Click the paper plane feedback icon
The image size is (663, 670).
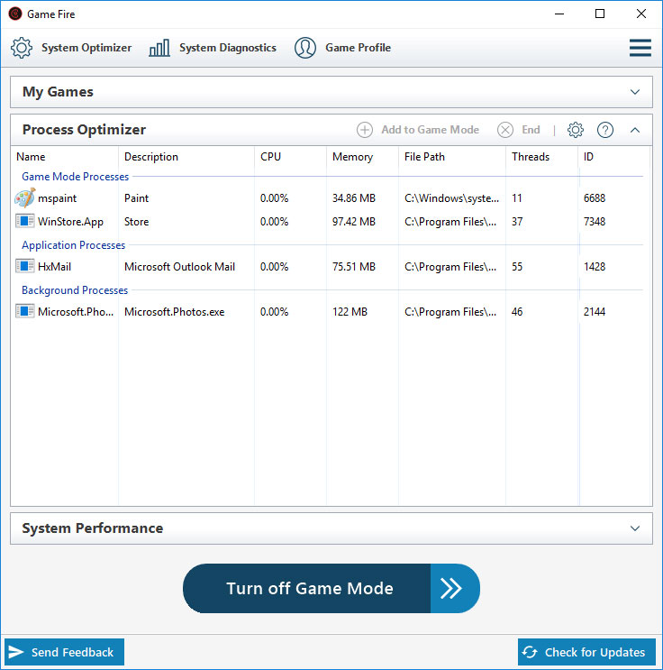click(x=16, y=652)
